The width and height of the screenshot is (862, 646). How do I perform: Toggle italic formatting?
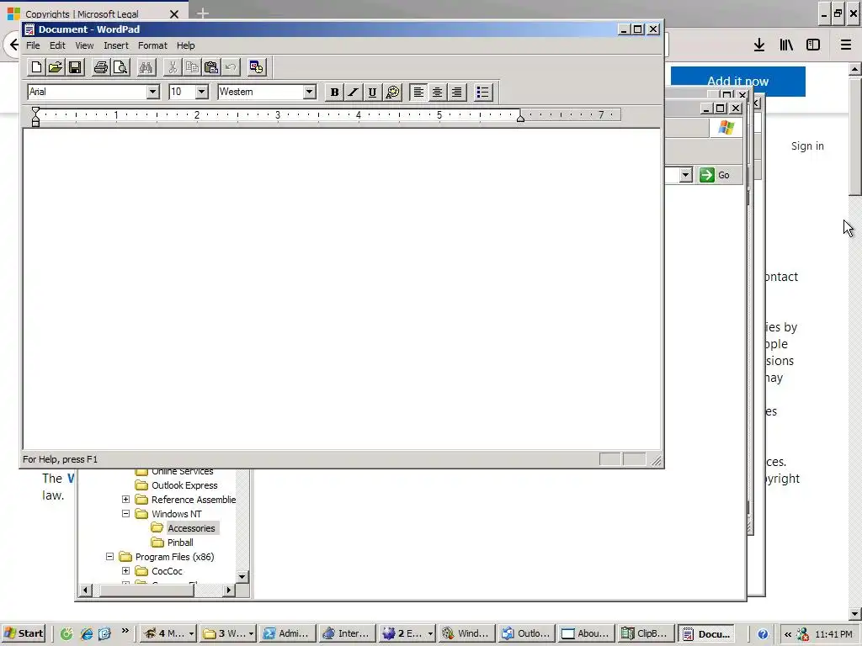point(353,93)
